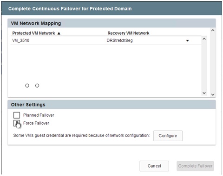Click the Other Settings section header

click(111, 105)
